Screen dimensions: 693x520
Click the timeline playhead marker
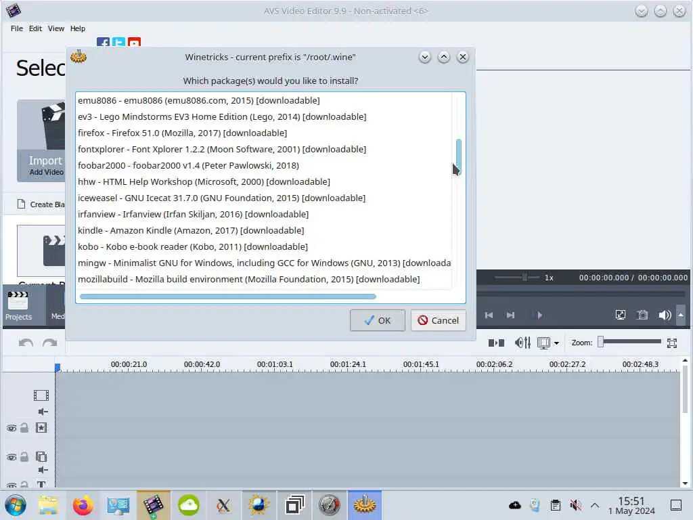(58, 367)
